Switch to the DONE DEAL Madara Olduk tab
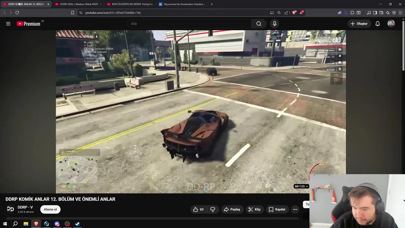 [x=78, y=4]
